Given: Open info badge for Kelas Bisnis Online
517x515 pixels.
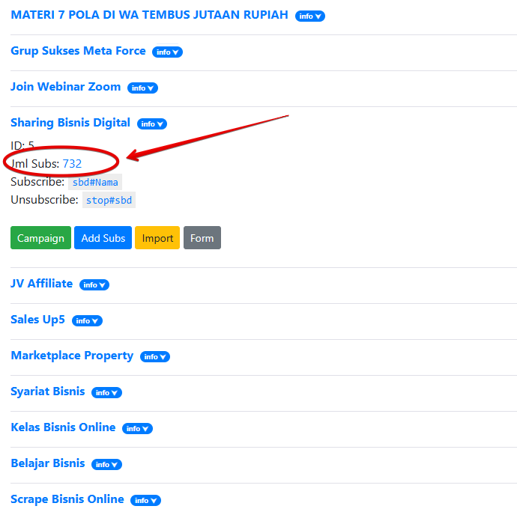Looking at the screenshot, I should coord(137,429).
